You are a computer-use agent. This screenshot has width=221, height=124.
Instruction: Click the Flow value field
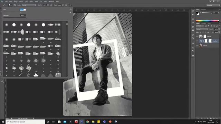tap(60, 5)
